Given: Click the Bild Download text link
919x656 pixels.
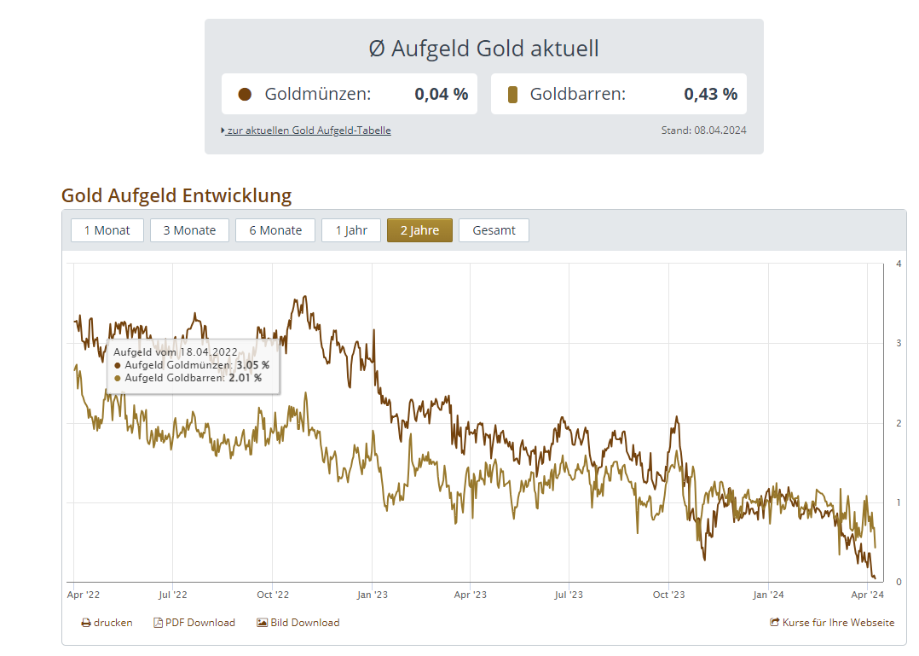Looking at the screenshot, I should tap(305, 623).
